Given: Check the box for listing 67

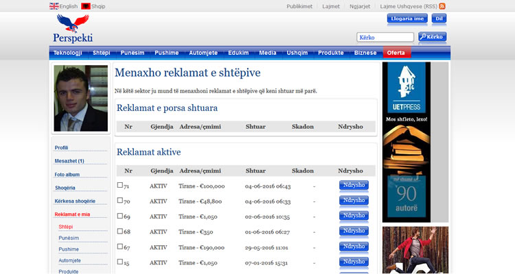Looking at the screenshot, I should pyautogui.click(x=120, y=246).
